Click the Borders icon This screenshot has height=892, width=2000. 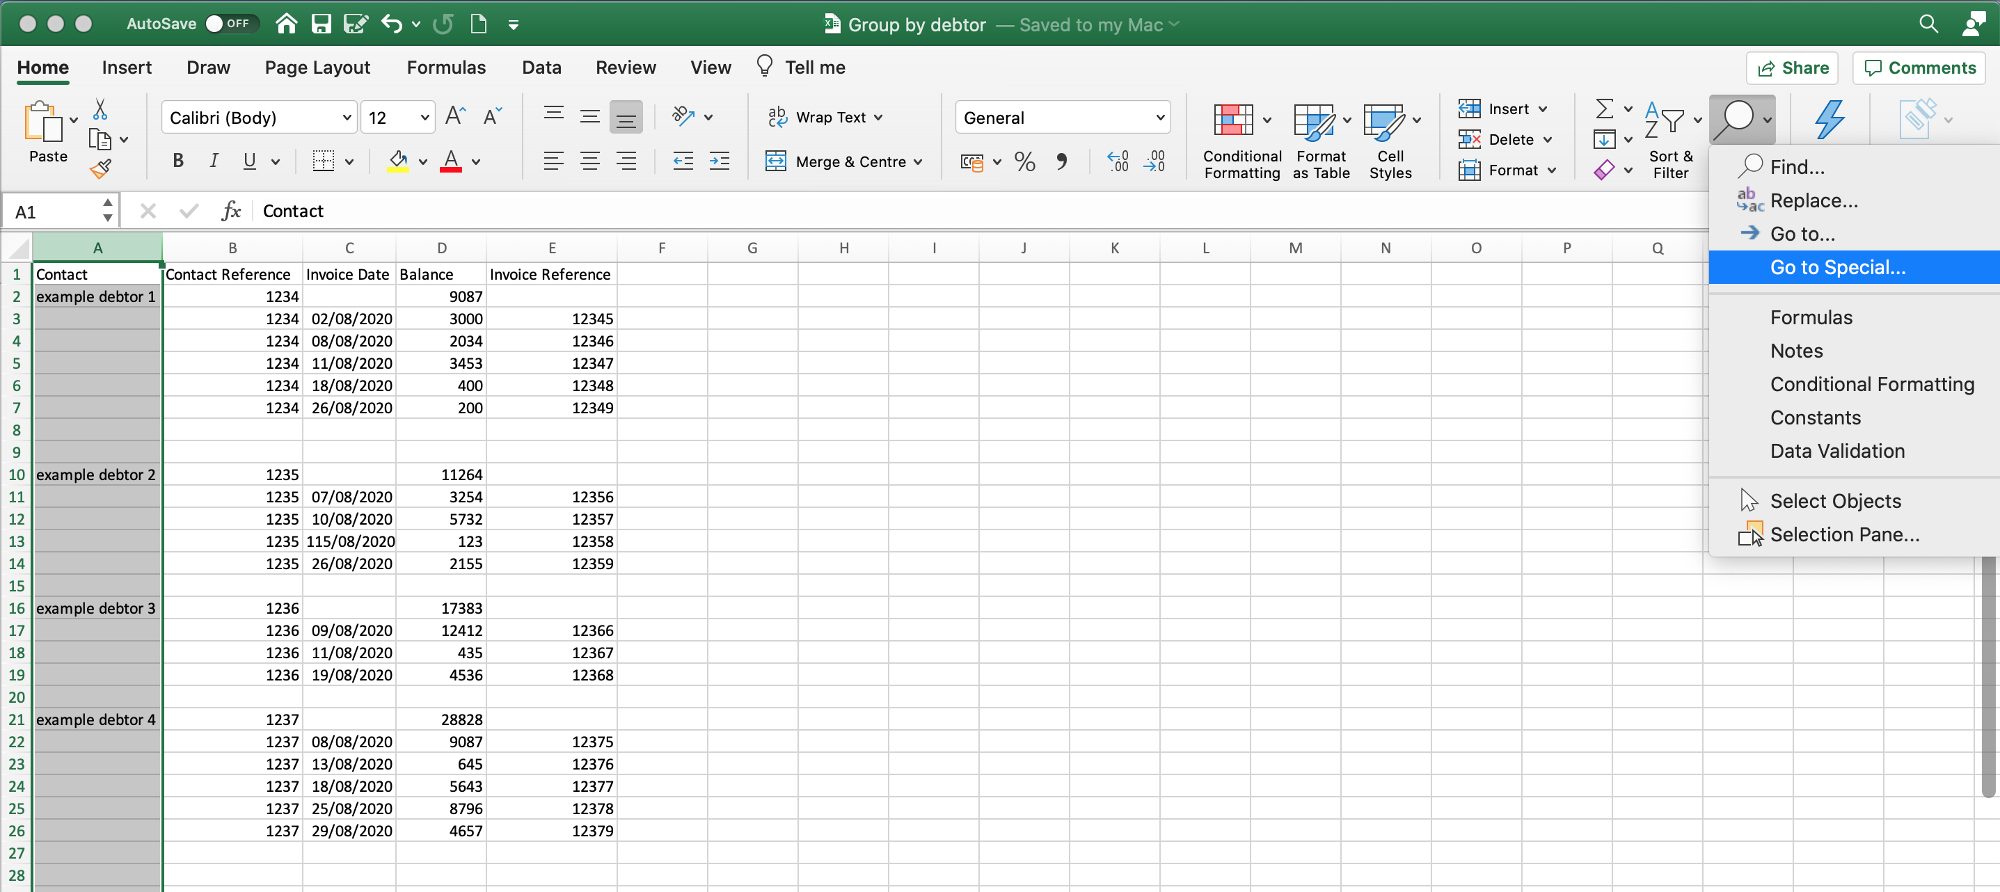pos(323,161)
